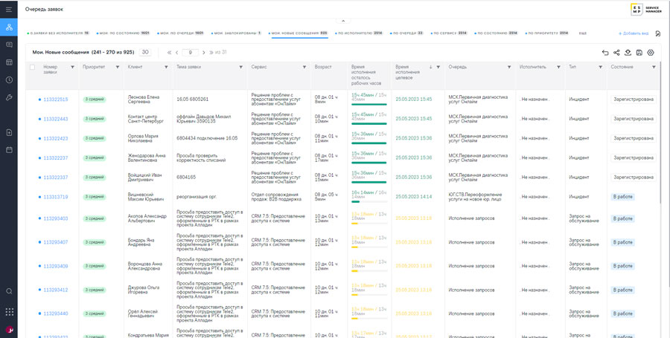Screen dimensions: 670x338
Task: Switch to the "Мои. Заблокированы" view tab
Action: pyautogui.click(x=237, y=33)
